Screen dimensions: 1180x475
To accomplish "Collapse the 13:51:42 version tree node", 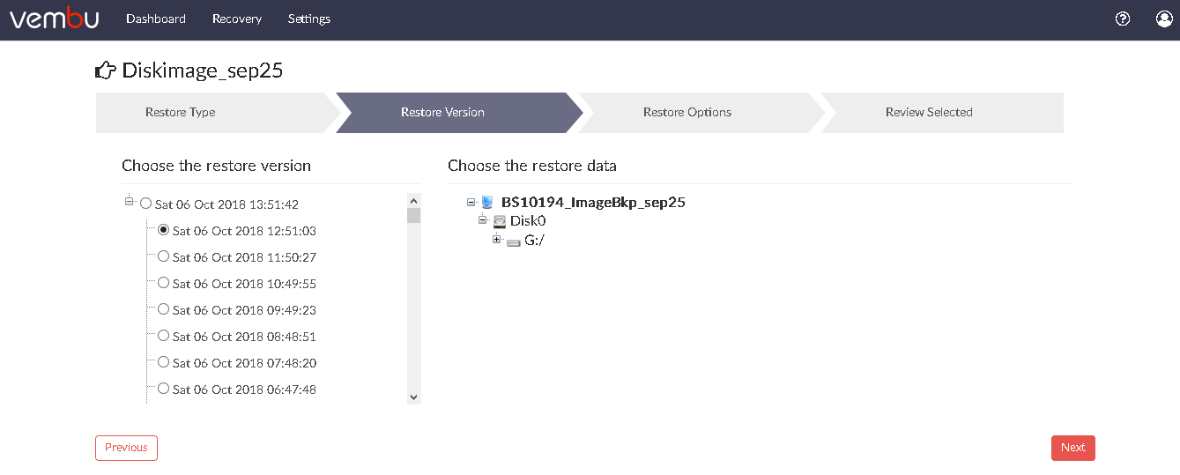I will (x=130, y=202).
